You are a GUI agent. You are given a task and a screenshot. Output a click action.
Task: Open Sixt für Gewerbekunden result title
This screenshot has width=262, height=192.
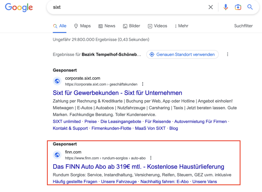click(x=117, y=93)
